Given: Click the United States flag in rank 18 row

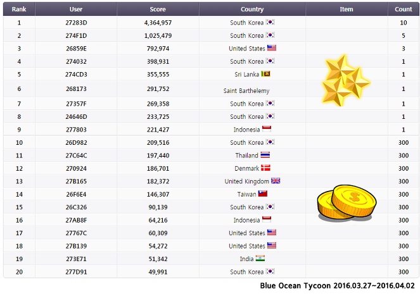Looking at the screenshot, I should click(x=272, y=245).
